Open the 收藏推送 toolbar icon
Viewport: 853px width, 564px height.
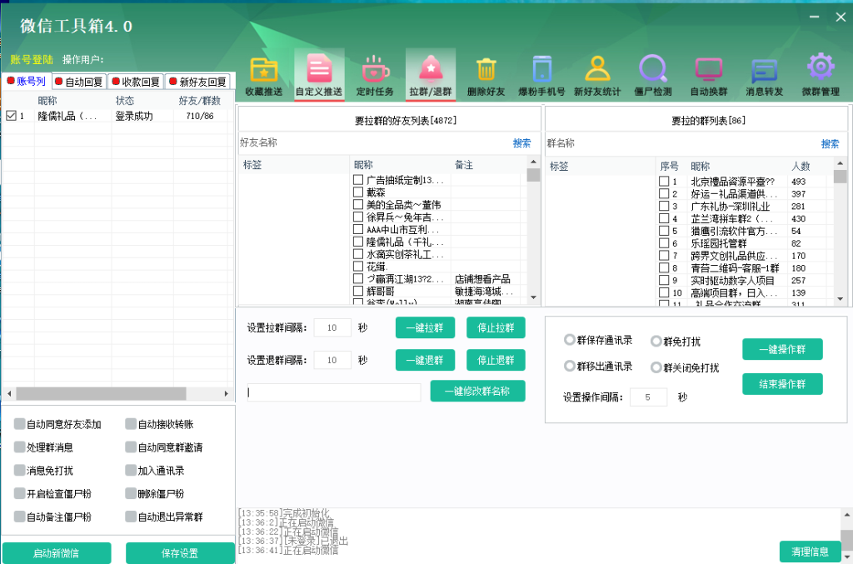264,73
